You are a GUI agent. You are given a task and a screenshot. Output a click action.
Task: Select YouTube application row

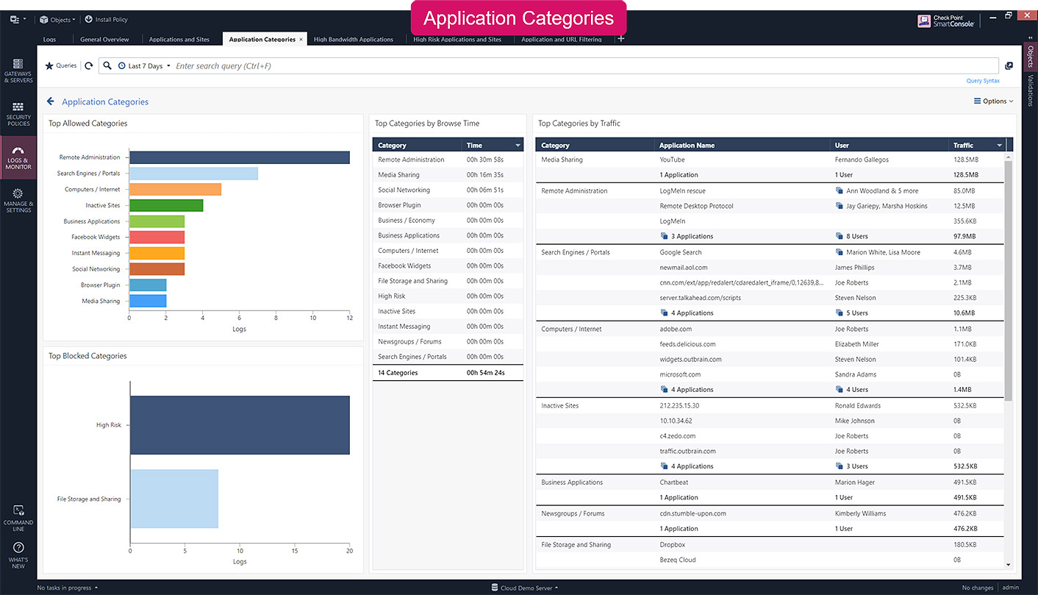point(770,160)
